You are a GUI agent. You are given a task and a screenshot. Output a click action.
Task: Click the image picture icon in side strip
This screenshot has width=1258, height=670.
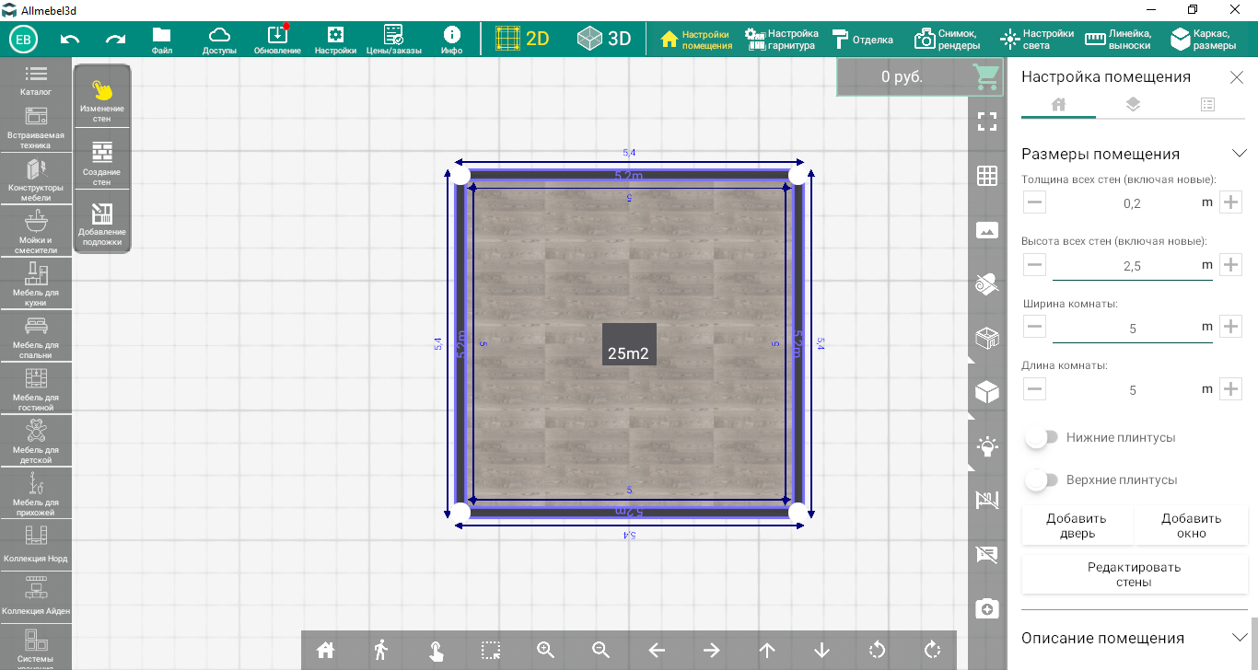pos(987,230)
